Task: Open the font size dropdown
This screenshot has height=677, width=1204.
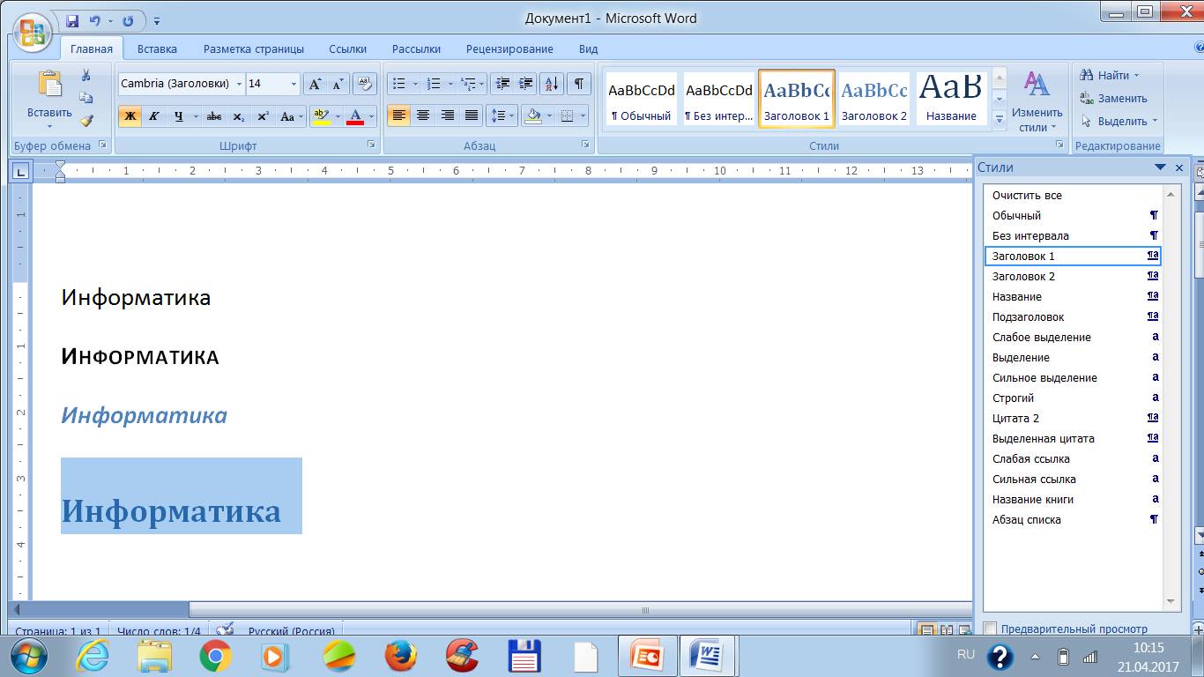Action: [294, 84]
